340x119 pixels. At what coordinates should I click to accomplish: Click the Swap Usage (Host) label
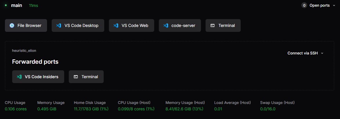tap(277, 102)
